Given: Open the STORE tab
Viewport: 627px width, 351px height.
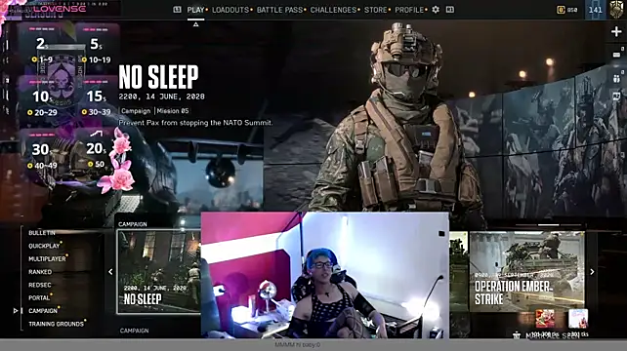Looking at the screenshot, I should click(375, 10).
